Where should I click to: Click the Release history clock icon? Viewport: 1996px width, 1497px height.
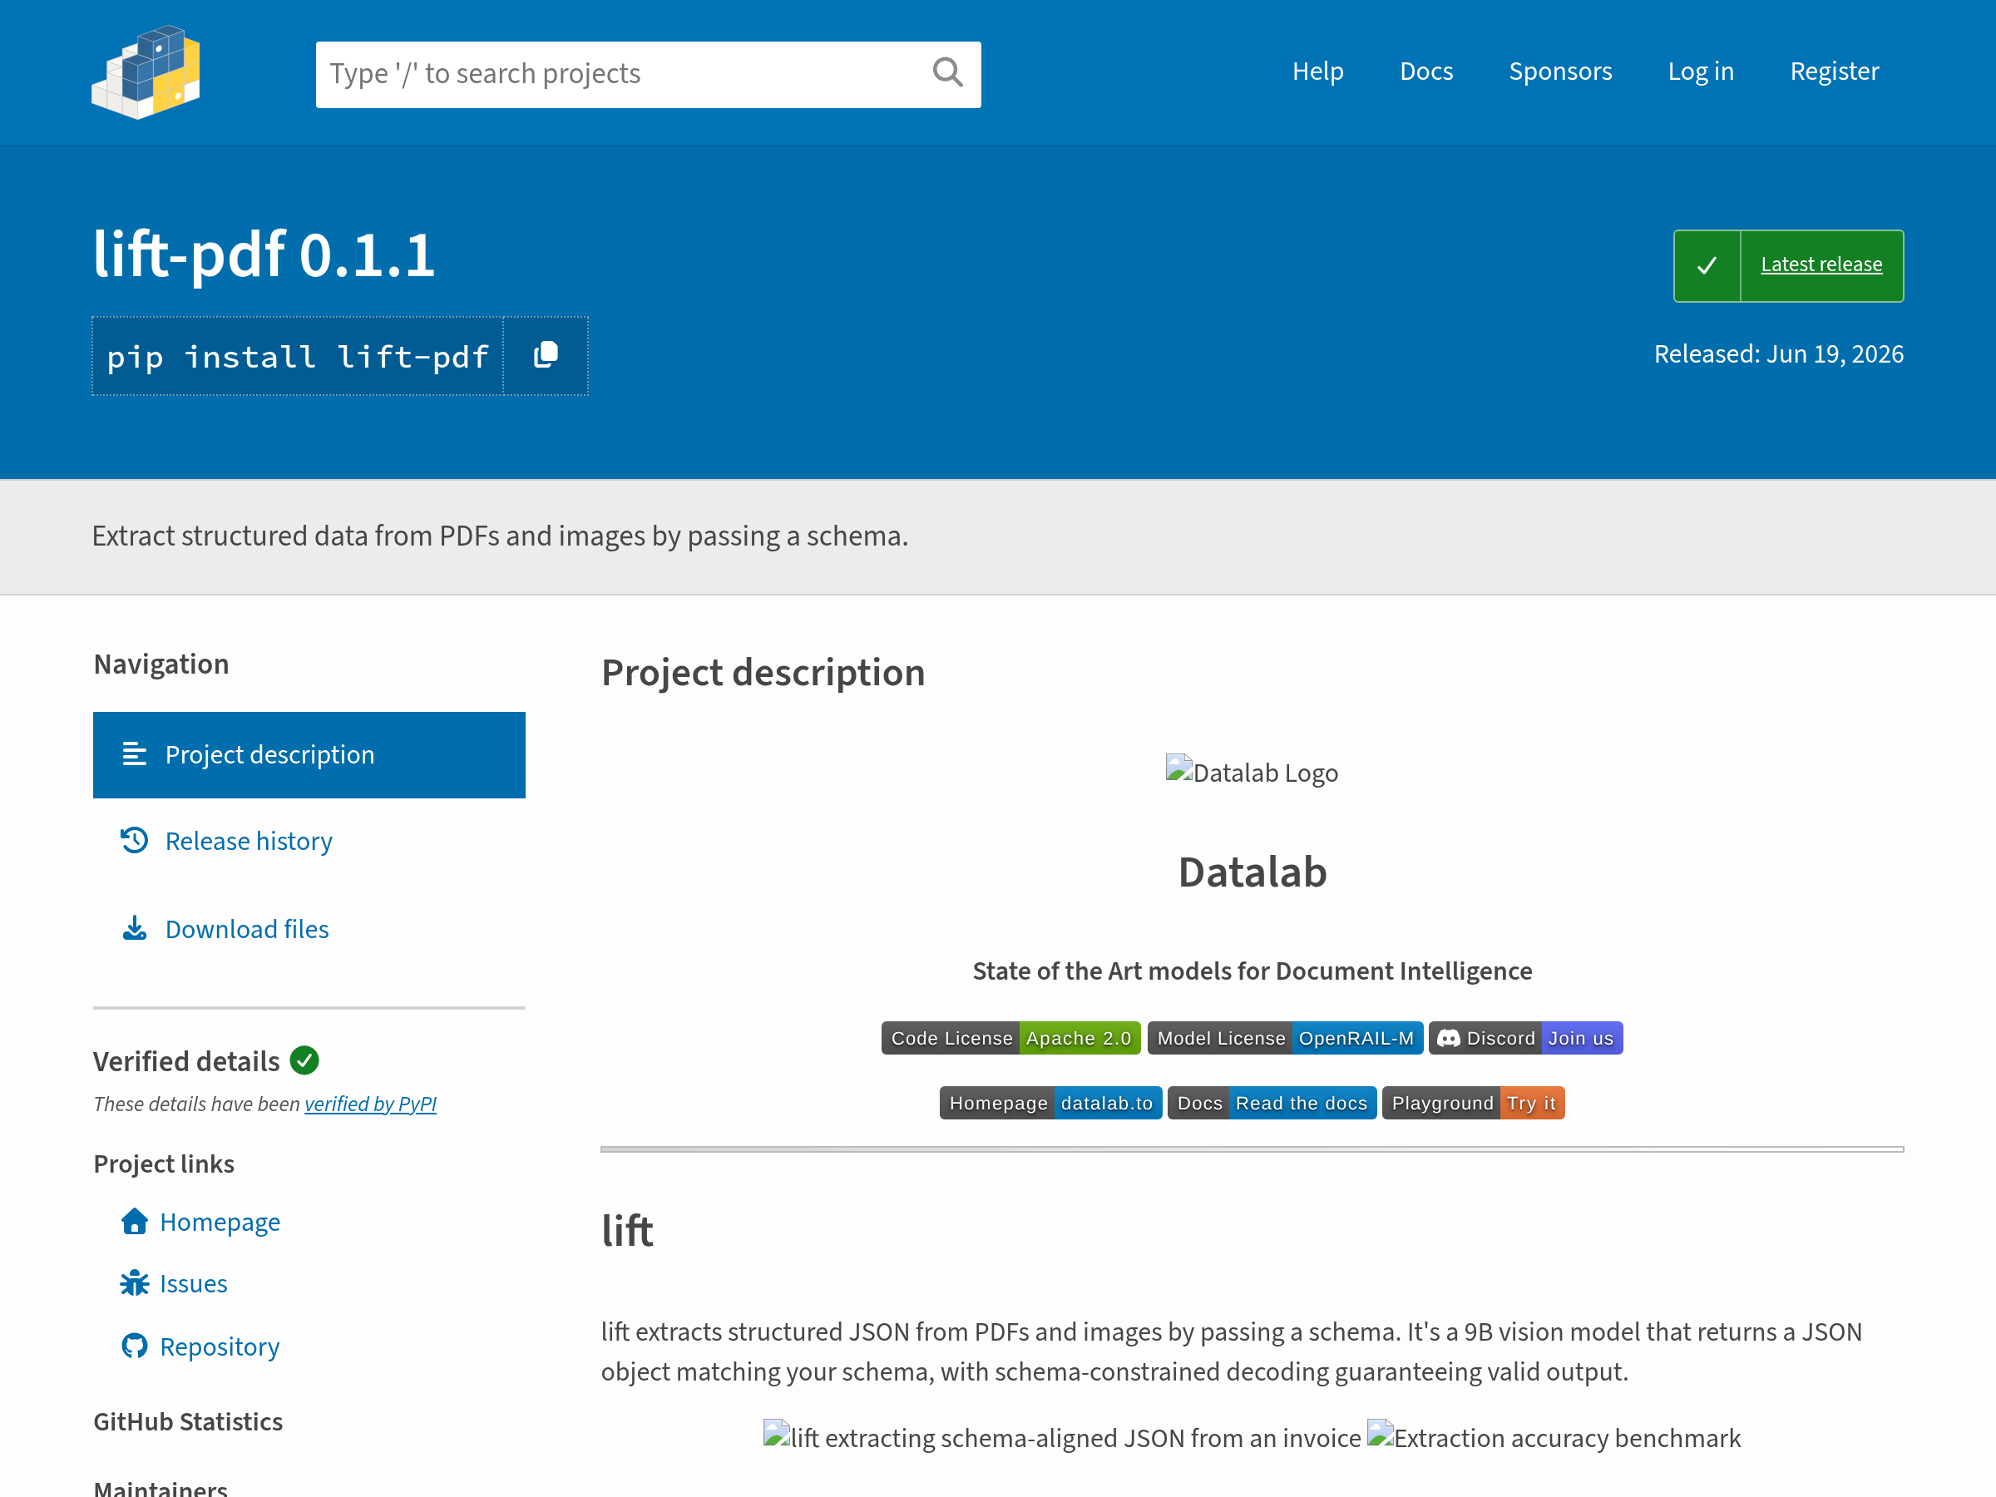tap(135, 840)
